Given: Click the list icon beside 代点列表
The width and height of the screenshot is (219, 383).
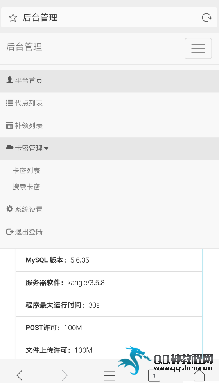Looking at the screenshot, I should (9, 103).
